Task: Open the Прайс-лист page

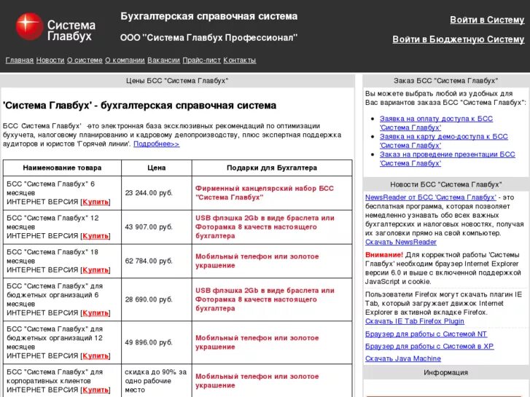Action: click(x=201, y=60)
